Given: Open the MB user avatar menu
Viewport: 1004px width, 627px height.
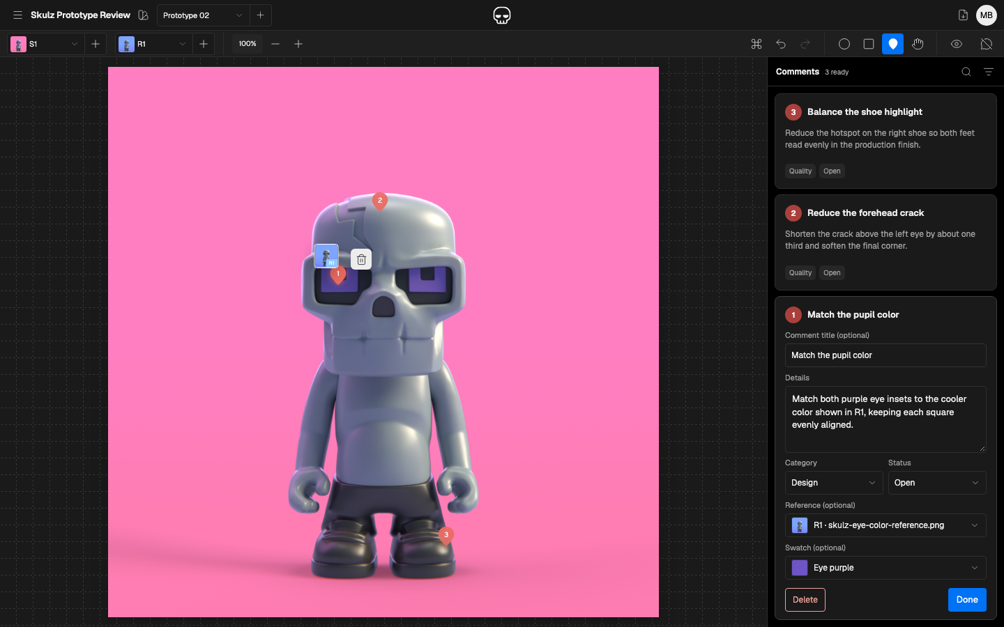Looking at the screenshot, I should 987,15.
